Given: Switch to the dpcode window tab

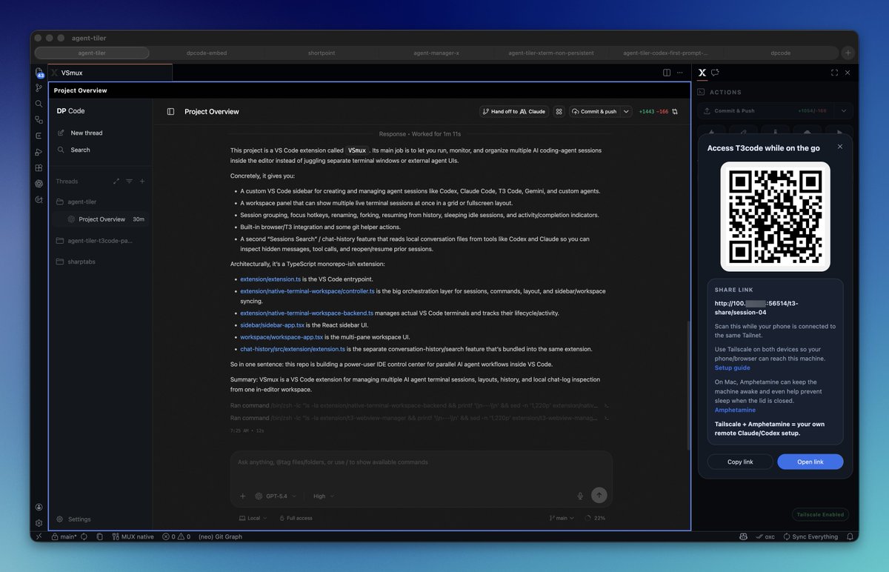Looking at the screenshot, I should 781,53.
